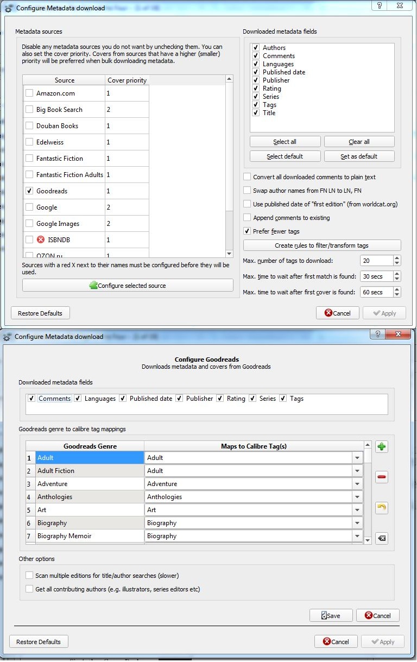Click the yellow undo reset mappings icon

[382, 508]
